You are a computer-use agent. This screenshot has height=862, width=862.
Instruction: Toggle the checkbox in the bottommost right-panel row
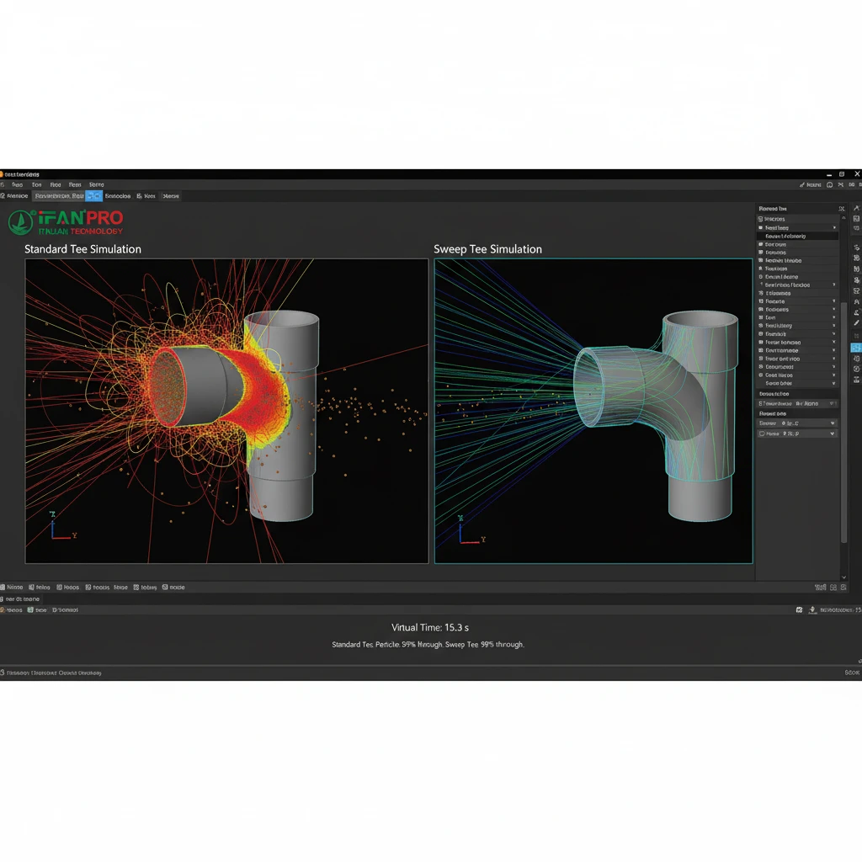pyautogui.click(x=762, y=434)
